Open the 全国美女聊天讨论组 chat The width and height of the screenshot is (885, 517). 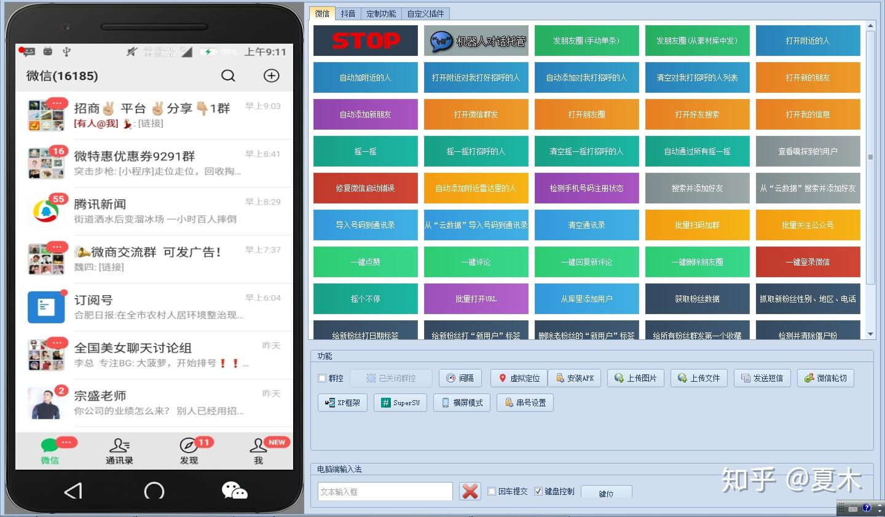pos(154,355)
